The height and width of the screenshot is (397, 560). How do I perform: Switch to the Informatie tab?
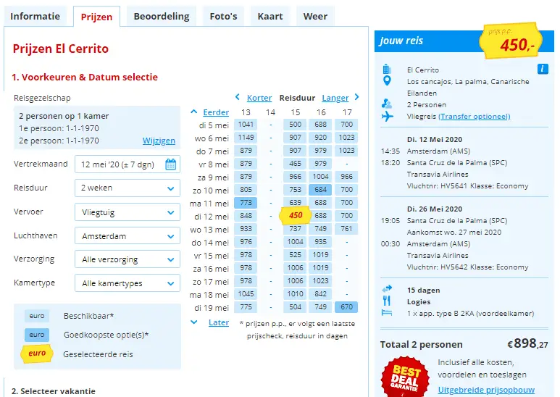pyautogui.click(x=35, y=17)
